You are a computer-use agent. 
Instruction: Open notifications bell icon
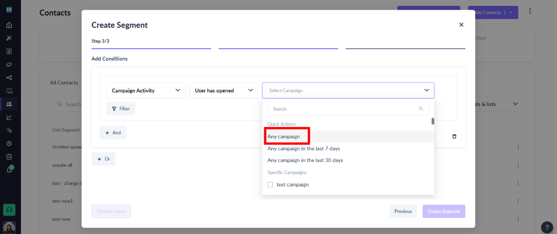coord(9,170)
